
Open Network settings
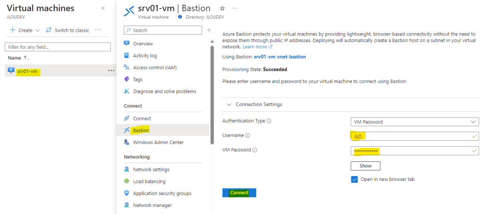pyautogui.click(x=151, y=169)
